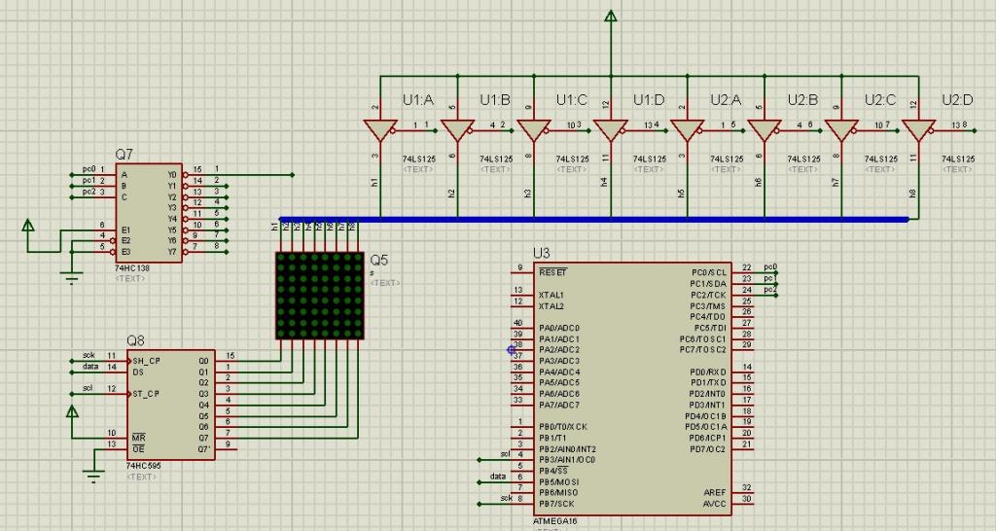This screenshot has width=996, height=531.
Task: Select the U1:C tri-state buffer symbol
Action: [534, 130]
